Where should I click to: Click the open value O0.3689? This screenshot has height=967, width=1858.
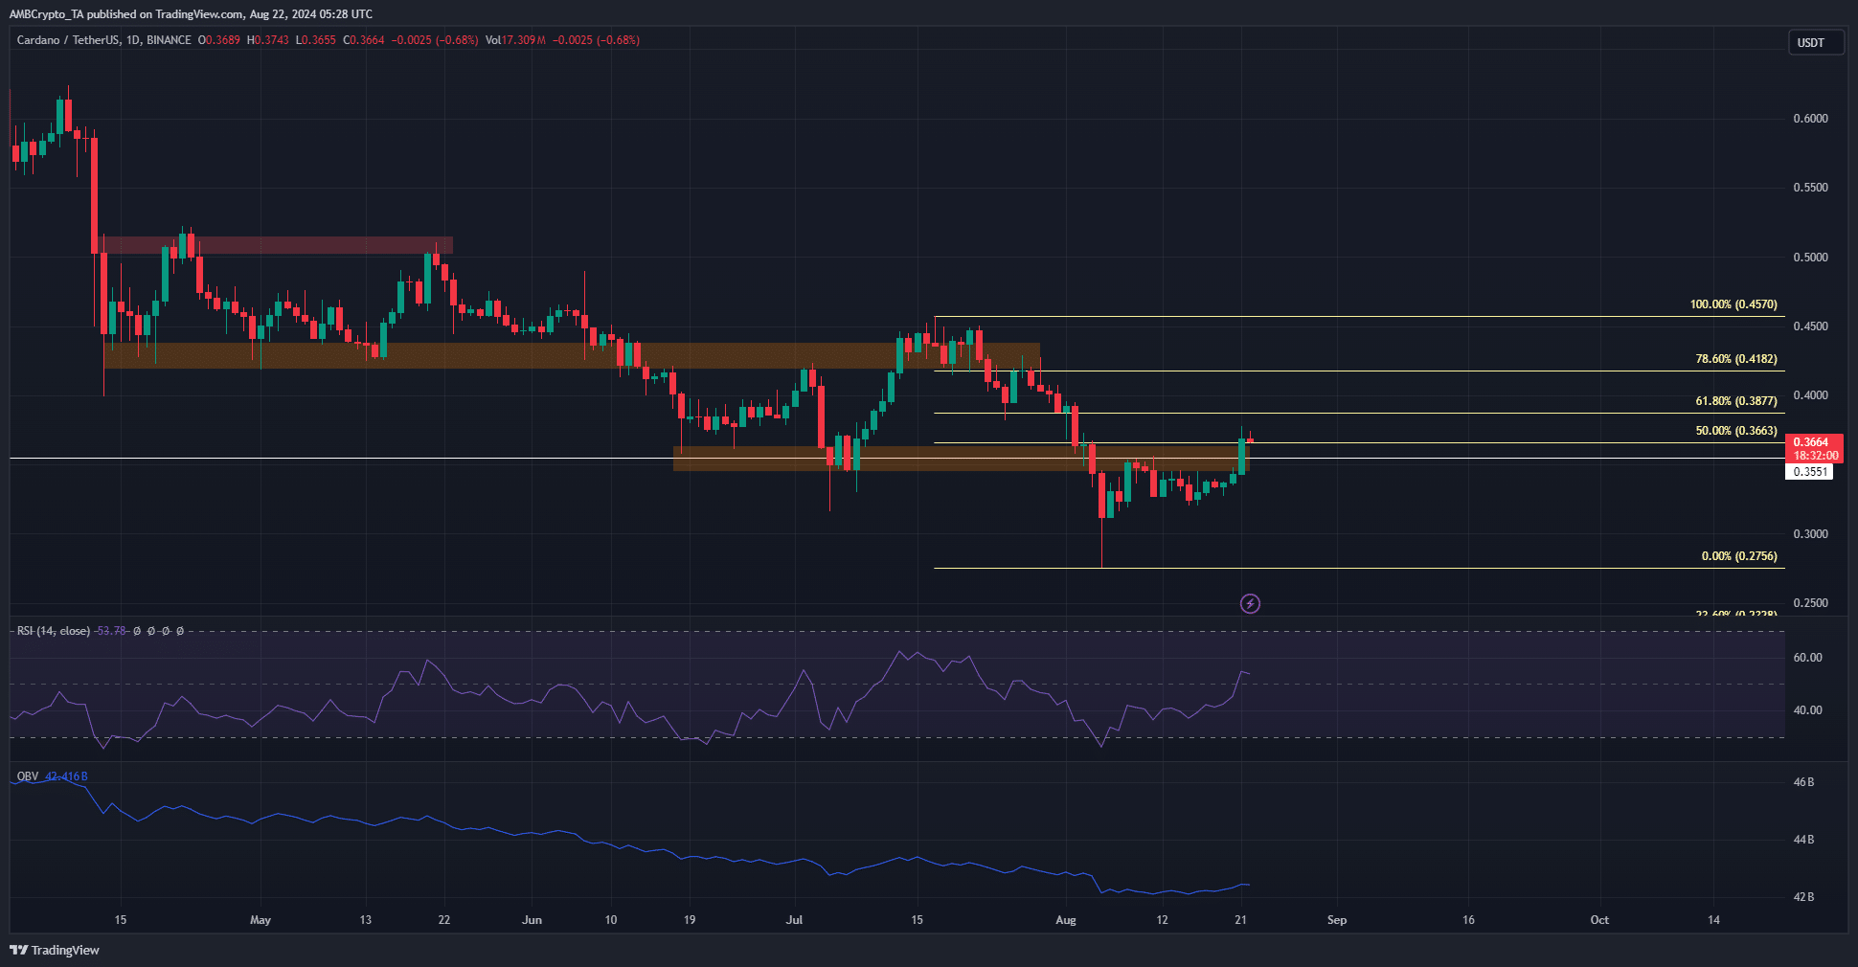coord(219,40)
